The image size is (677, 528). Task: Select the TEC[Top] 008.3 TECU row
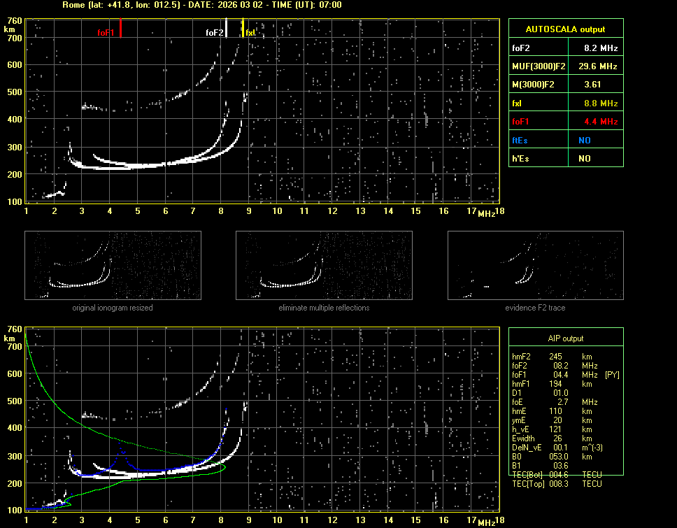click(x=557, y=484)
